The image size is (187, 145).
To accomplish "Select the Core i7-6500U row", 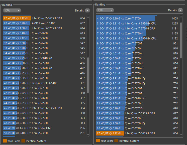I will [x=44, y=118].
